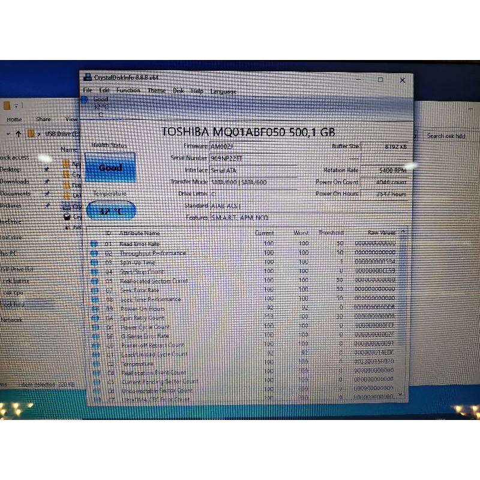Click the Up arrow in File Explorer
Viewport: 480px width, 480px height.
pos(19,134)
